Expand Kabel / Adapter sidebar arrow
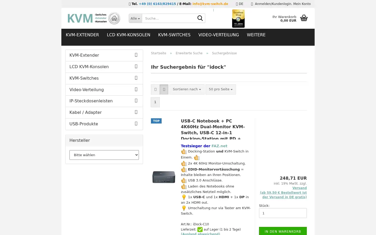The image size is (376, 235). tap(136, 112)
